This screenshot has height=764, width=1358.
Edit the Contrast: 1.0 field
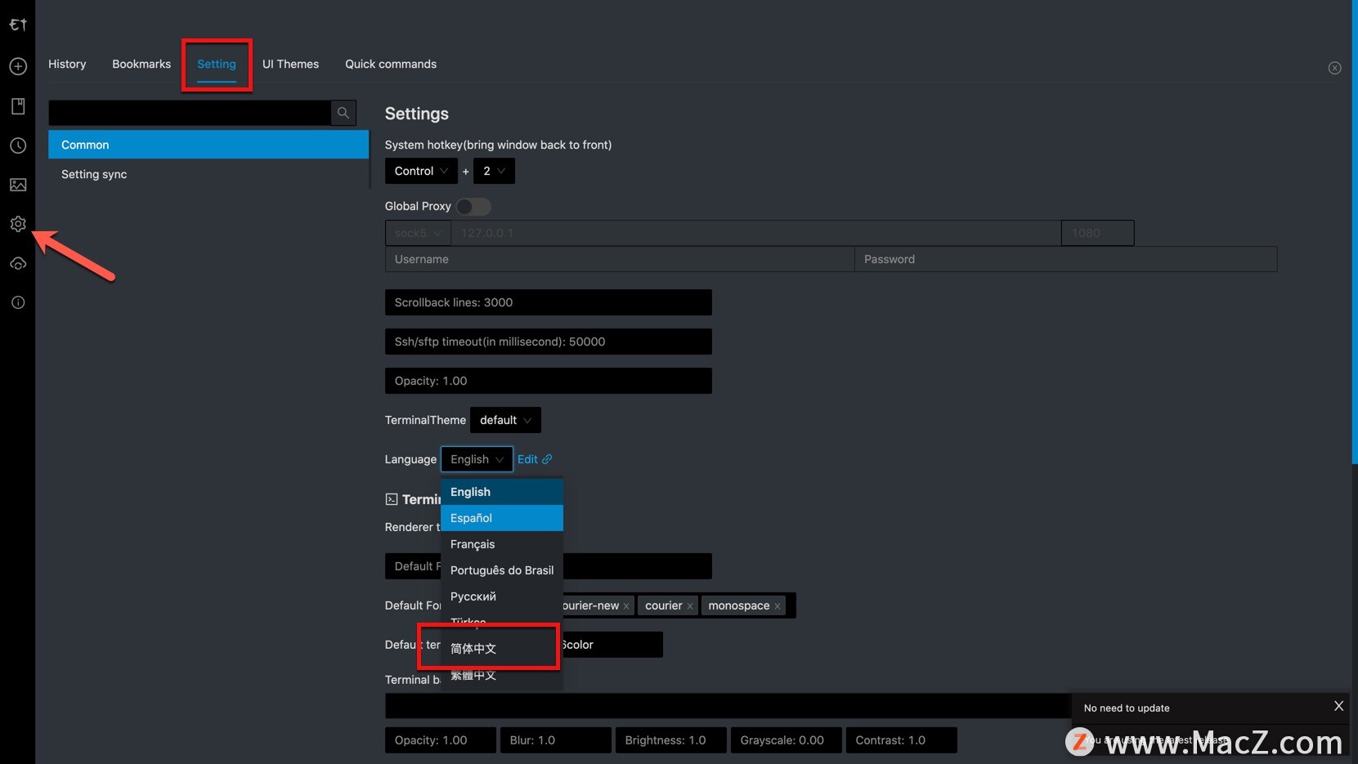coord(902,740)
